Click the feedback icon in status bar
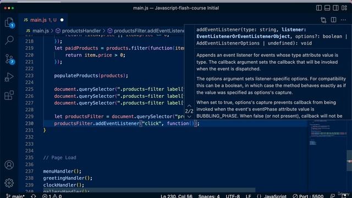Viewport: 352px width, 198px height. tap(332, 196)
